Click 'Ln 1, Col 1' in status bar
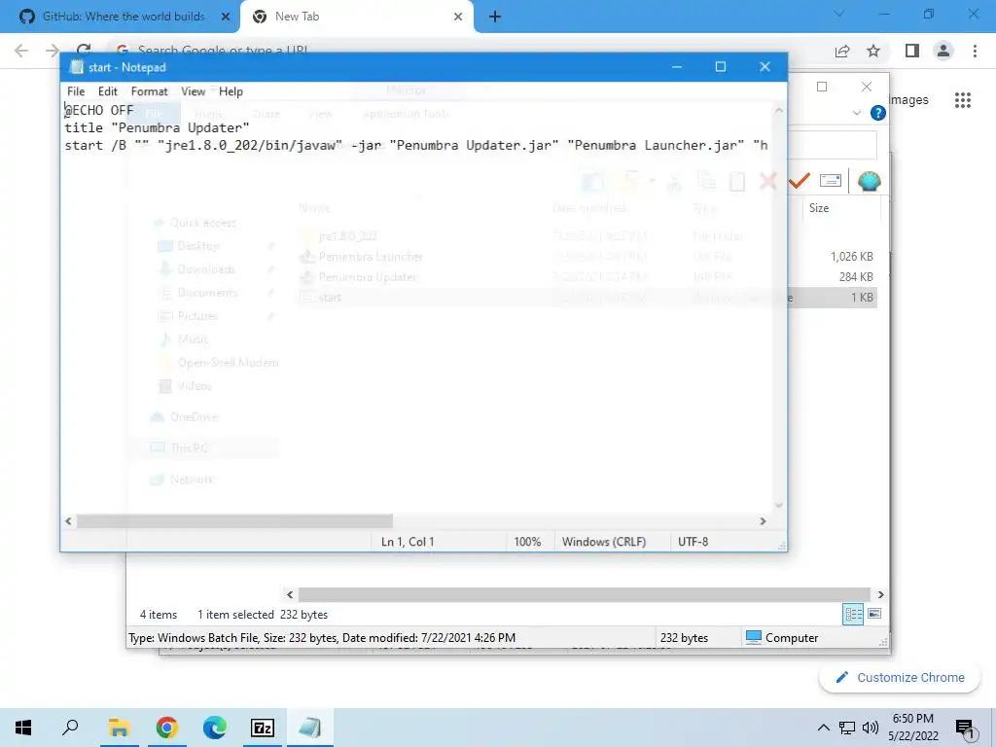996x747 pixels. tap(408, 542)
